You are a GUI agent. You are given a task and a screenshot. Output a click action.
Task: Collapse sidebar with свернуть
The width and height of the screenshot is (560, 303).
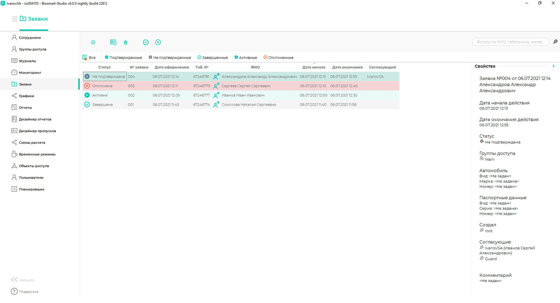tap(23, 280)
